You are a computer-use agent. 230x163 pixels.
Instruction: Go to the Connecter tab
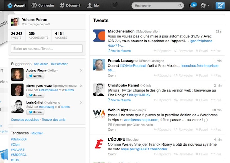(x=43, y=6)
